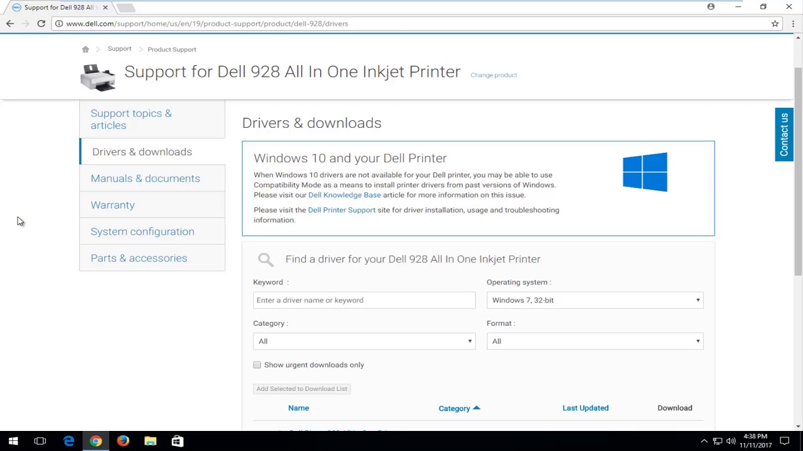Sort by Last Updated column
The image size is (803, 451).
point(585,408)
